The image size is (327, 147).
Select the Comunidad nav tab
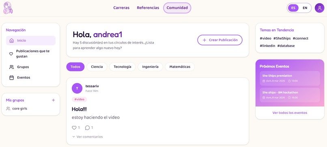177,8
